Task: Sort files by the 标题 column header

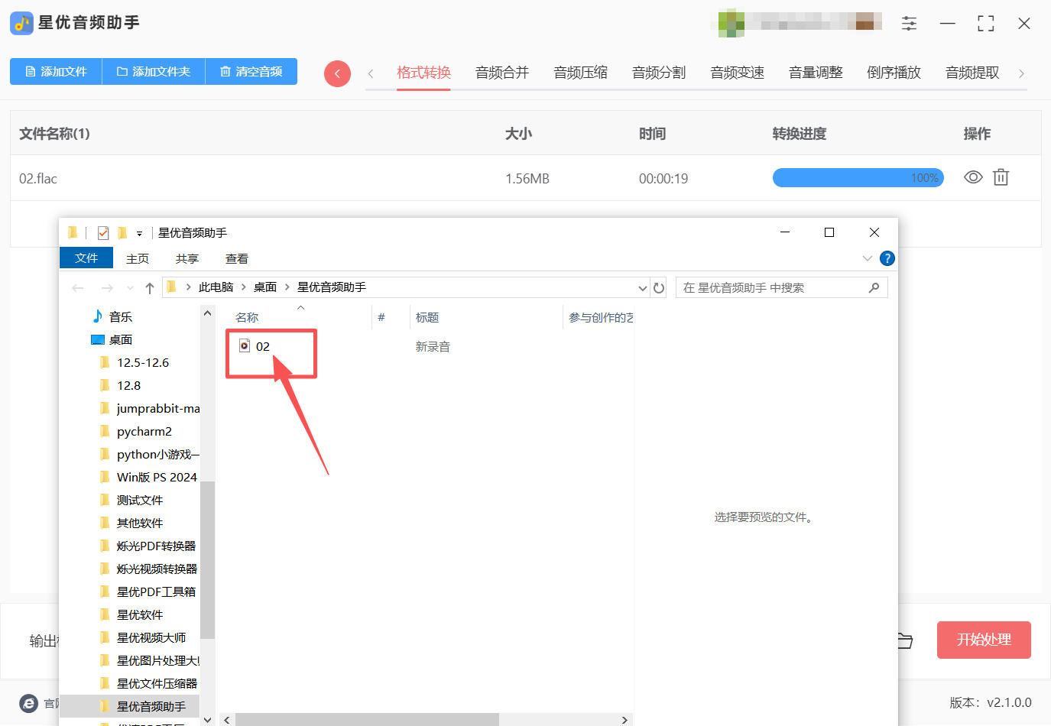Action: 427,317
